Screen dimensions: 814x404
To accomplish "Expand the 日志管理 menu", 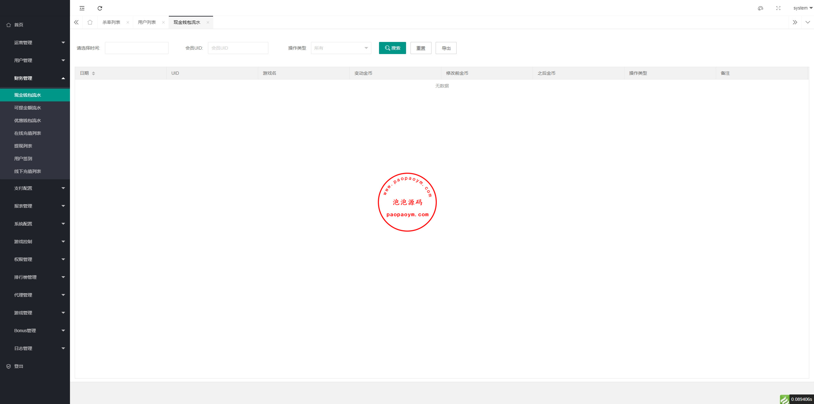I will 35,348.
